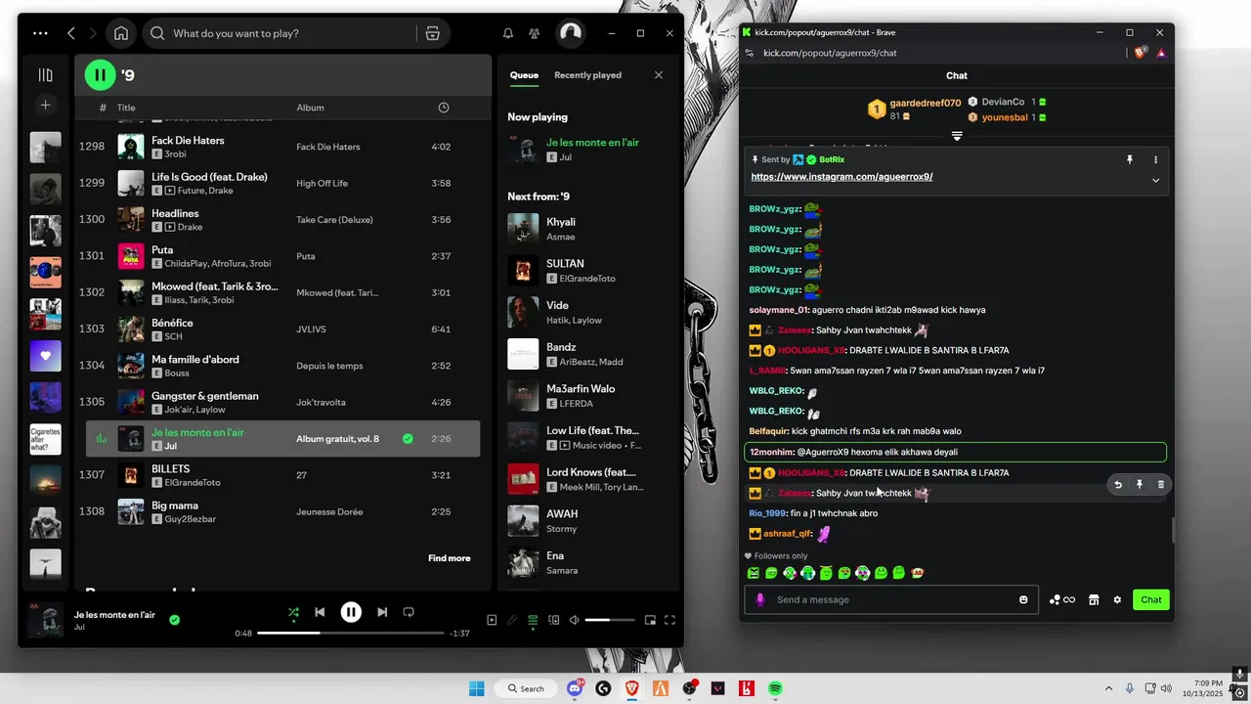Screen dimensions: 1251x704
Task: Open Kick shop storefront icon
Action: [1094, 599]
